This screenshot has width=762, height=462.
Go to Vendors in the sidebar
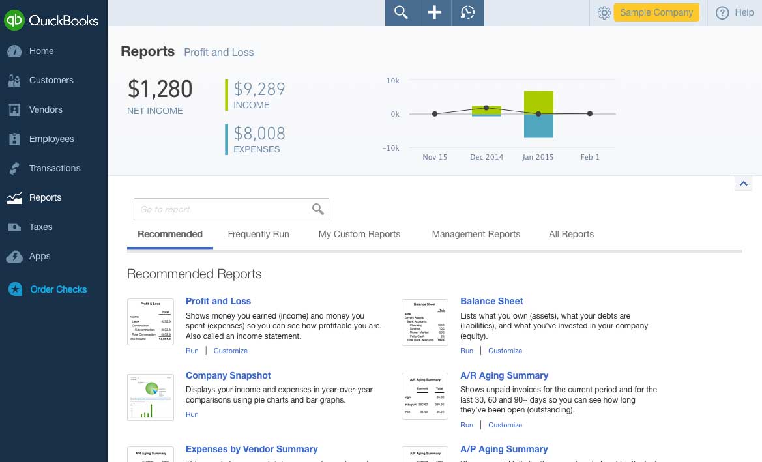[46, 109]
